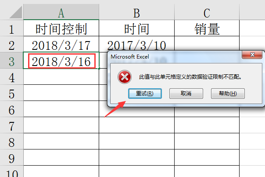Select row 2 header
265x177 pixels.
tap(11, 44)
